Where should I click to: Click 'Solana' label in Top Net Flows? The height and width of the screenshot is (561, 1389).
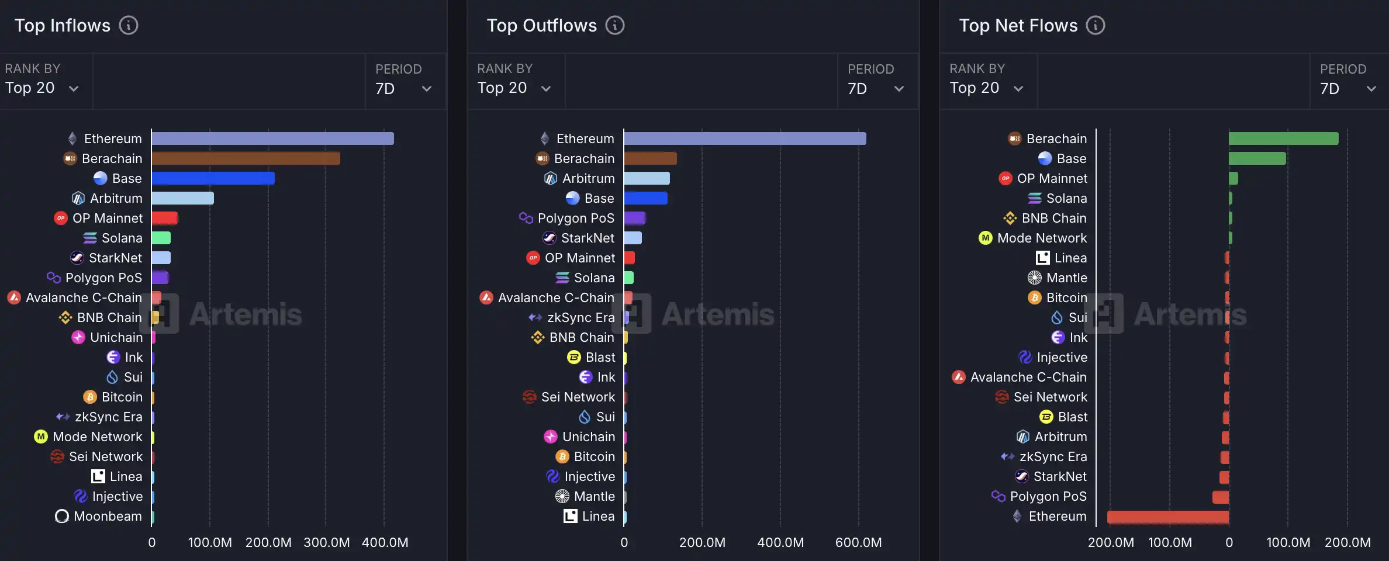1066,198
